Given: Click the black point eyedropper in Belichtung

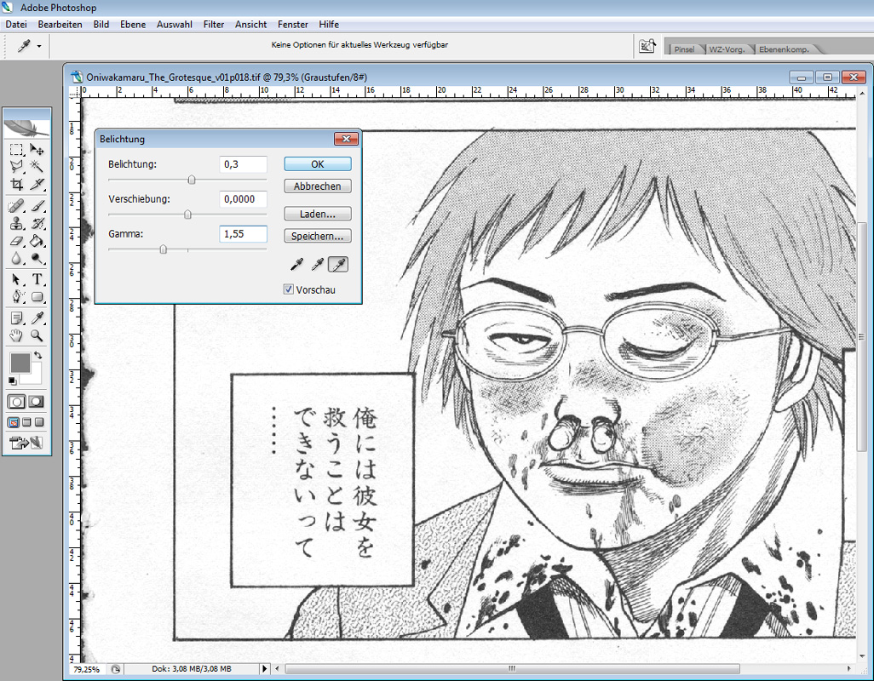Looking at the screenshot, I should pos(297,265).
